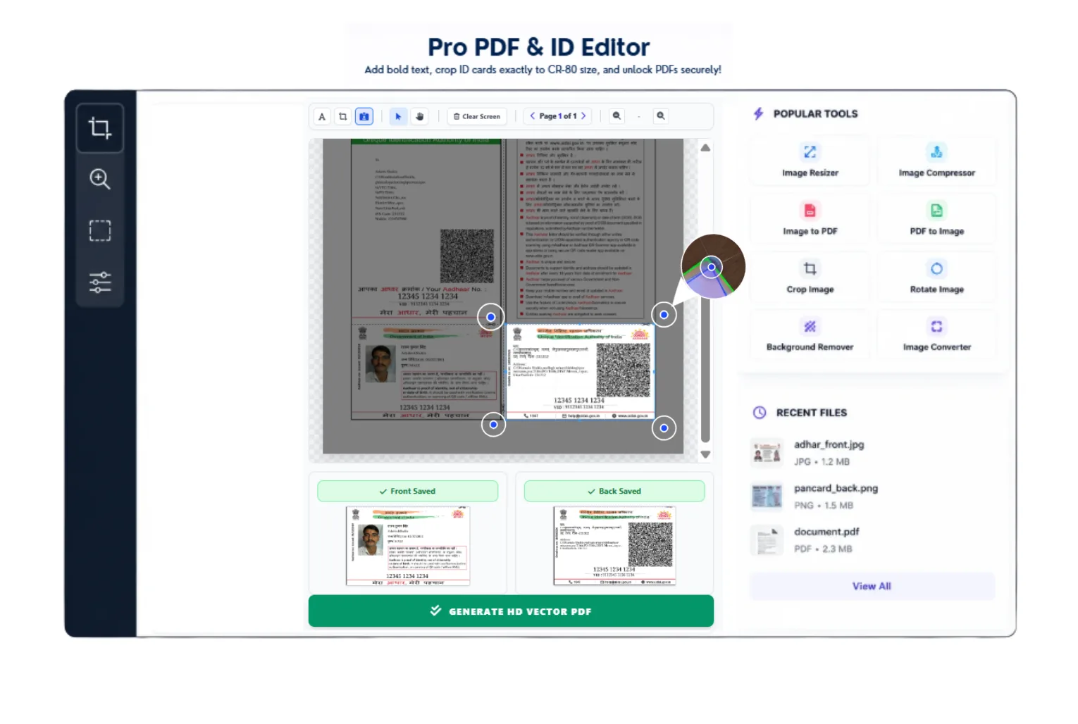Click the Recent Files clock icon
Image resolution: width=1078 pixels, height=724 pixels.
point(760,413)
